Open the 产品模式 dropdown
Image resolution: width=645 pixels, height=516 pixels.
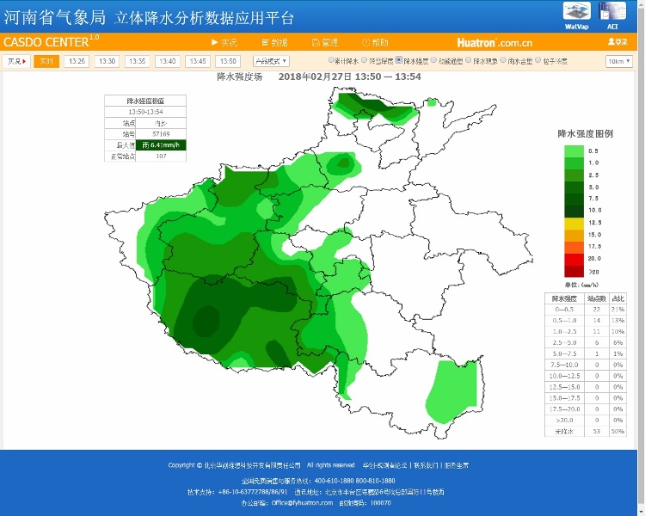click(271, 61)
